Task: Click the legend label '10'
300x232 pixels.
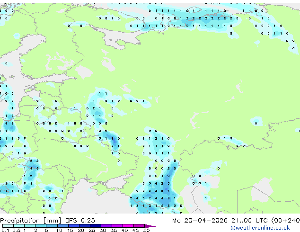Action: (59, 230)
